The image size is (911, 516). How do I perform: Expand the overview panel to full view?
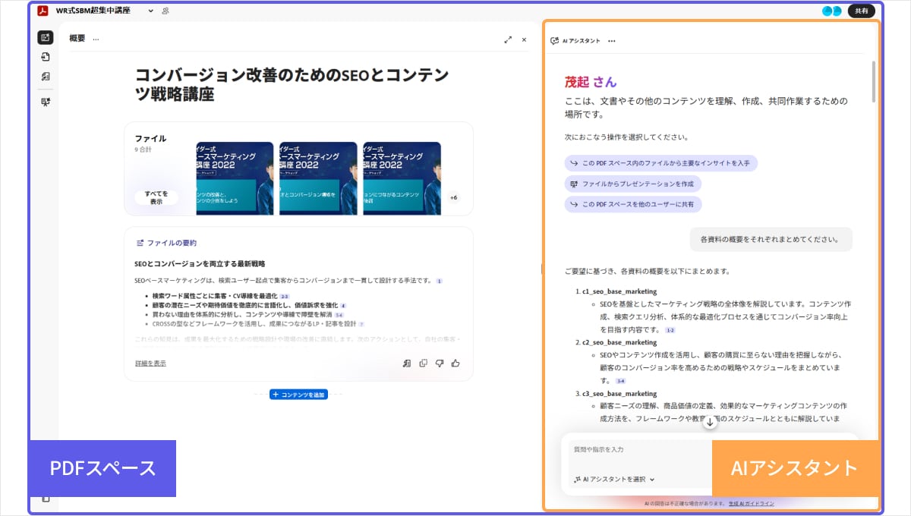[508, 39]
